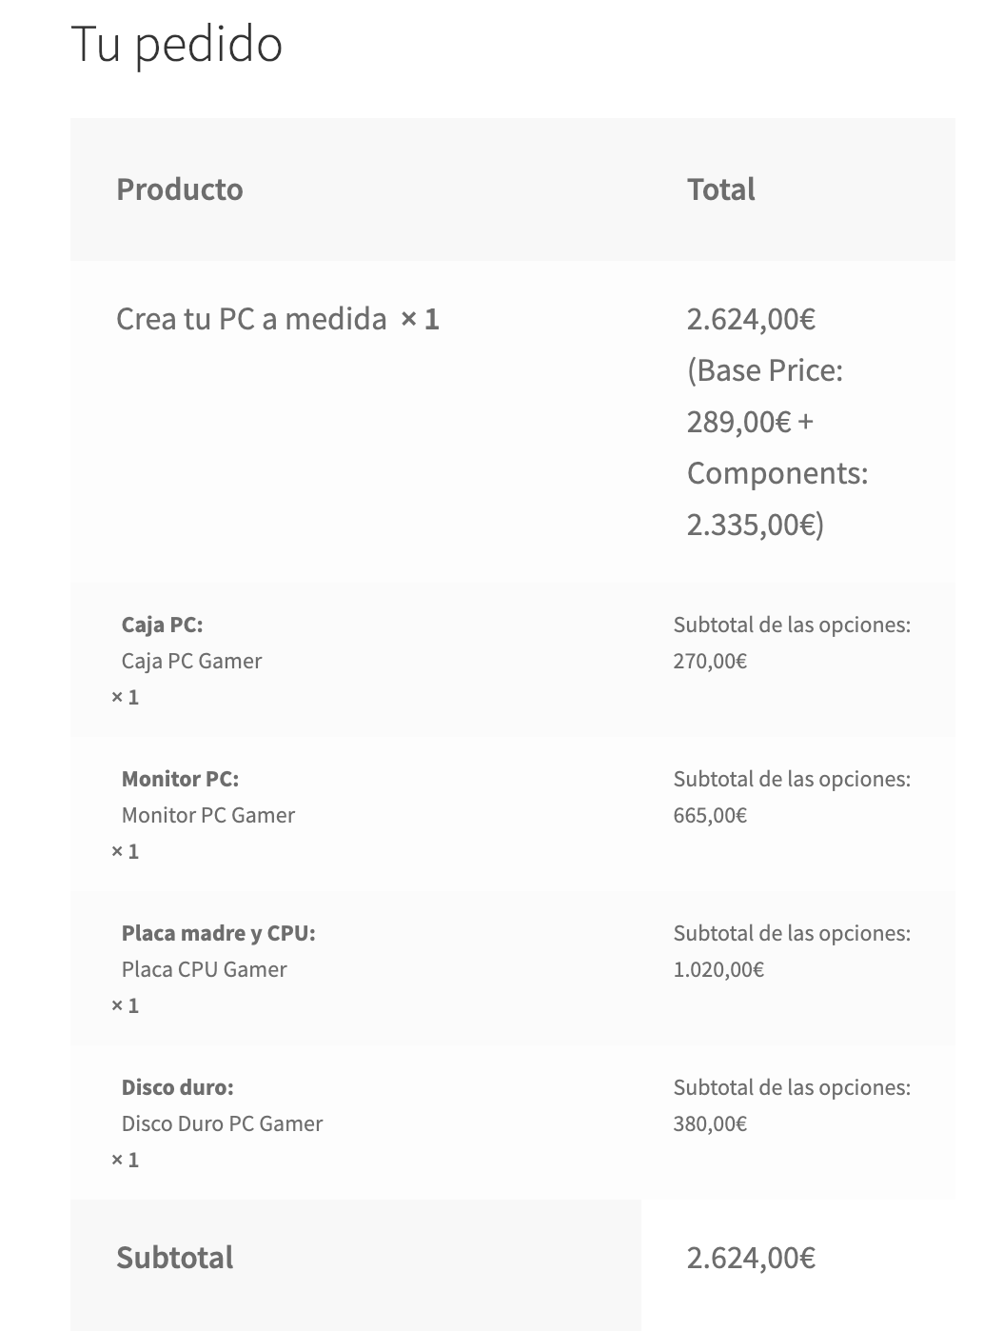Viewport: 1003px width, 1331px height.
Task: Click the 665,00€ options subtotal
Action: click(710, 815)
